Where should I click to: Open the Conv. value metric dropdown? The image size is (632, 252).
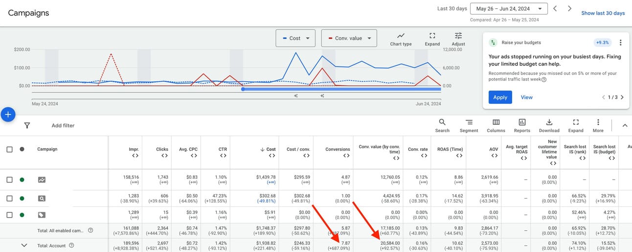pyautogui.click(x=349, y=38)
